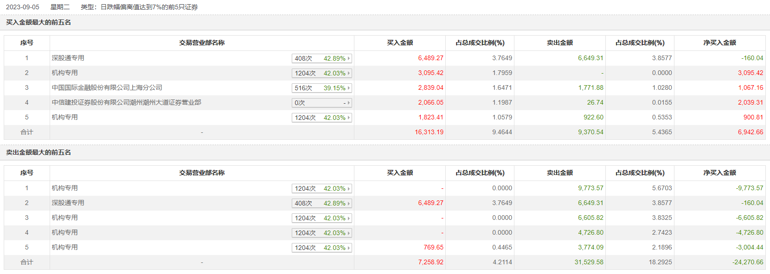
Task: Select the 买入金额最大的前五名 section title
Action: point(38,22)
